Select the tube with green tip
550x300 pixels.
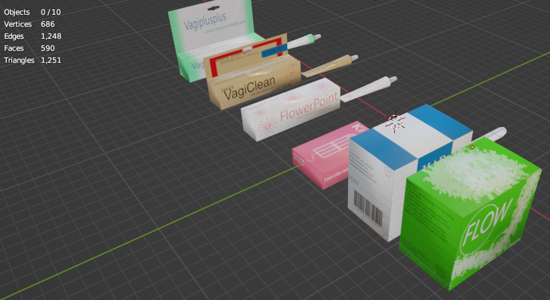pyautogui.click(x=303, y=41)
